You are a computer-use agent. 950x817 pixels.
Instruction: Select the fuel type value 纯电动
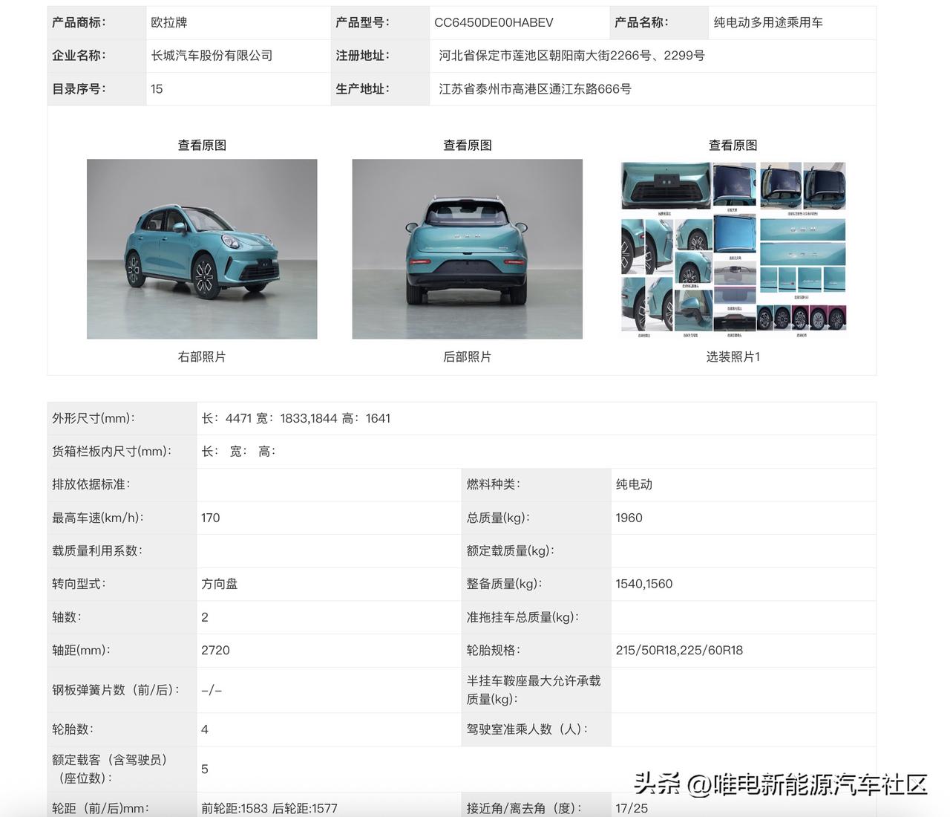point(634,484)
